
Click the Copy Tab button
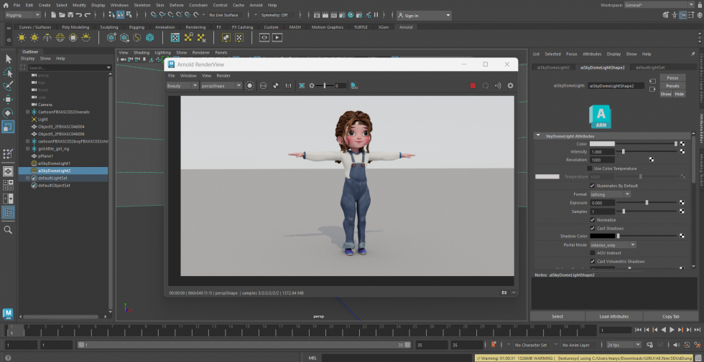[670, 316]
